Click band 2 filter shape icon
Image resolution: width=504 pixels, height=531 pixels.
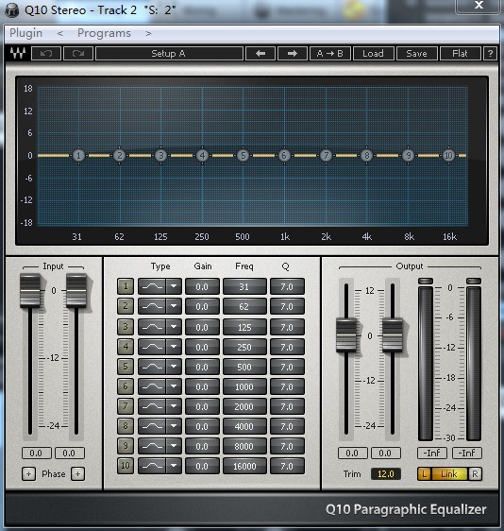click(x=152, y=306)
